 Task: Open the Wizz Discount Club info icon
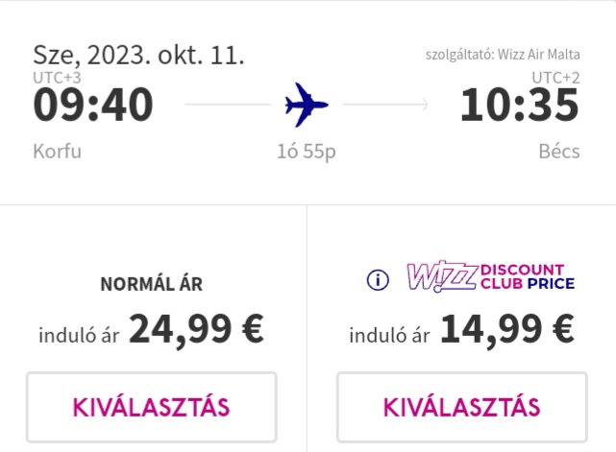[378, 280]
